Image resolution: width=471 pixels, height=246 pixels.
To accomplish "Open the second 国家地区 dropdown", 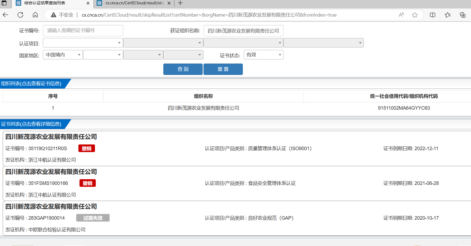I will [103, 55].
